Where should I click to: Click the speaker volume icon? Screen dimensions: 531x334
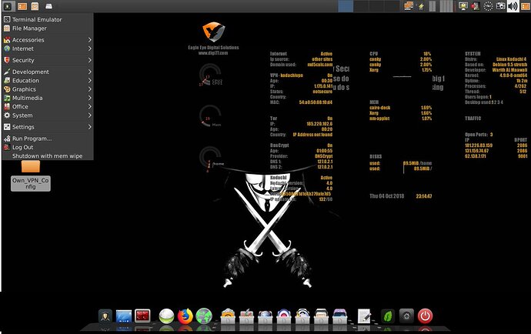pyautogui.click(x=513, y=6)
